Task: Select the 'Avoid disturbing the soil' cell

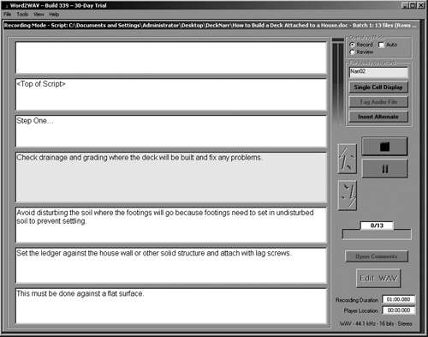Action: [x=171, y=225]
